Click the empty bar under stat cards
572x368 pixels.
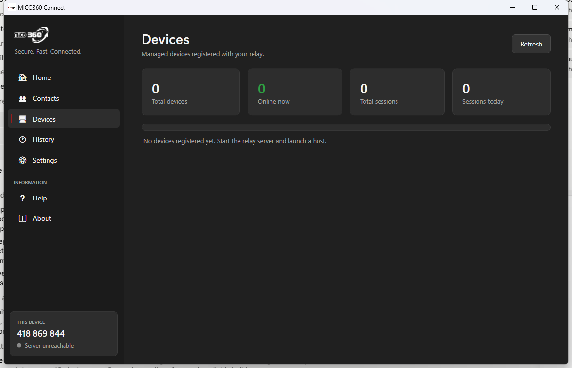tap(346, 127)
